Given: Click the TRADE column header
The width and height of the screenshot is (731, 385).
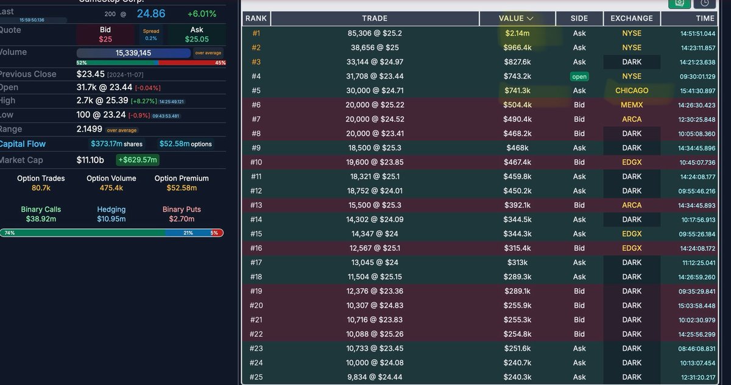Looking at the screenshot, I should pyautogui.click(x=375, y=18).
